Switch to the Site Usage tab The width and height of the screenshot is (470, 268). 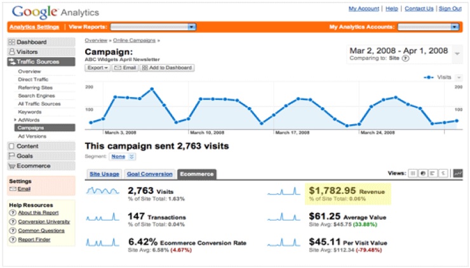[x=104, y=174]
